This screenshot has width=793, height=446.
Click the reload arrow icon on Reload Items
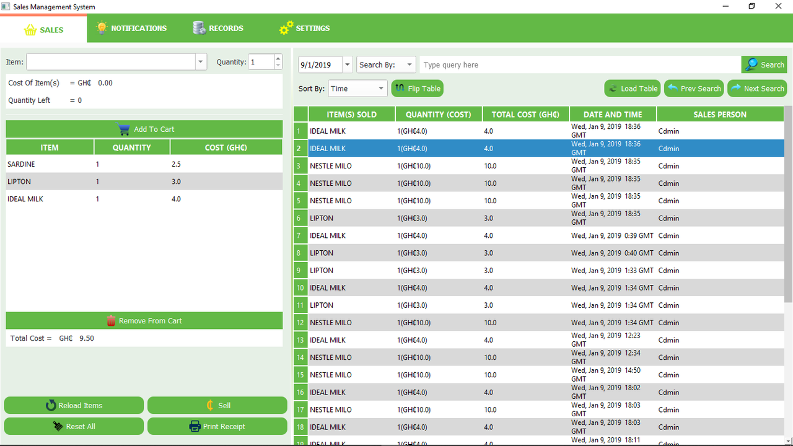click(x=51, y=406)
